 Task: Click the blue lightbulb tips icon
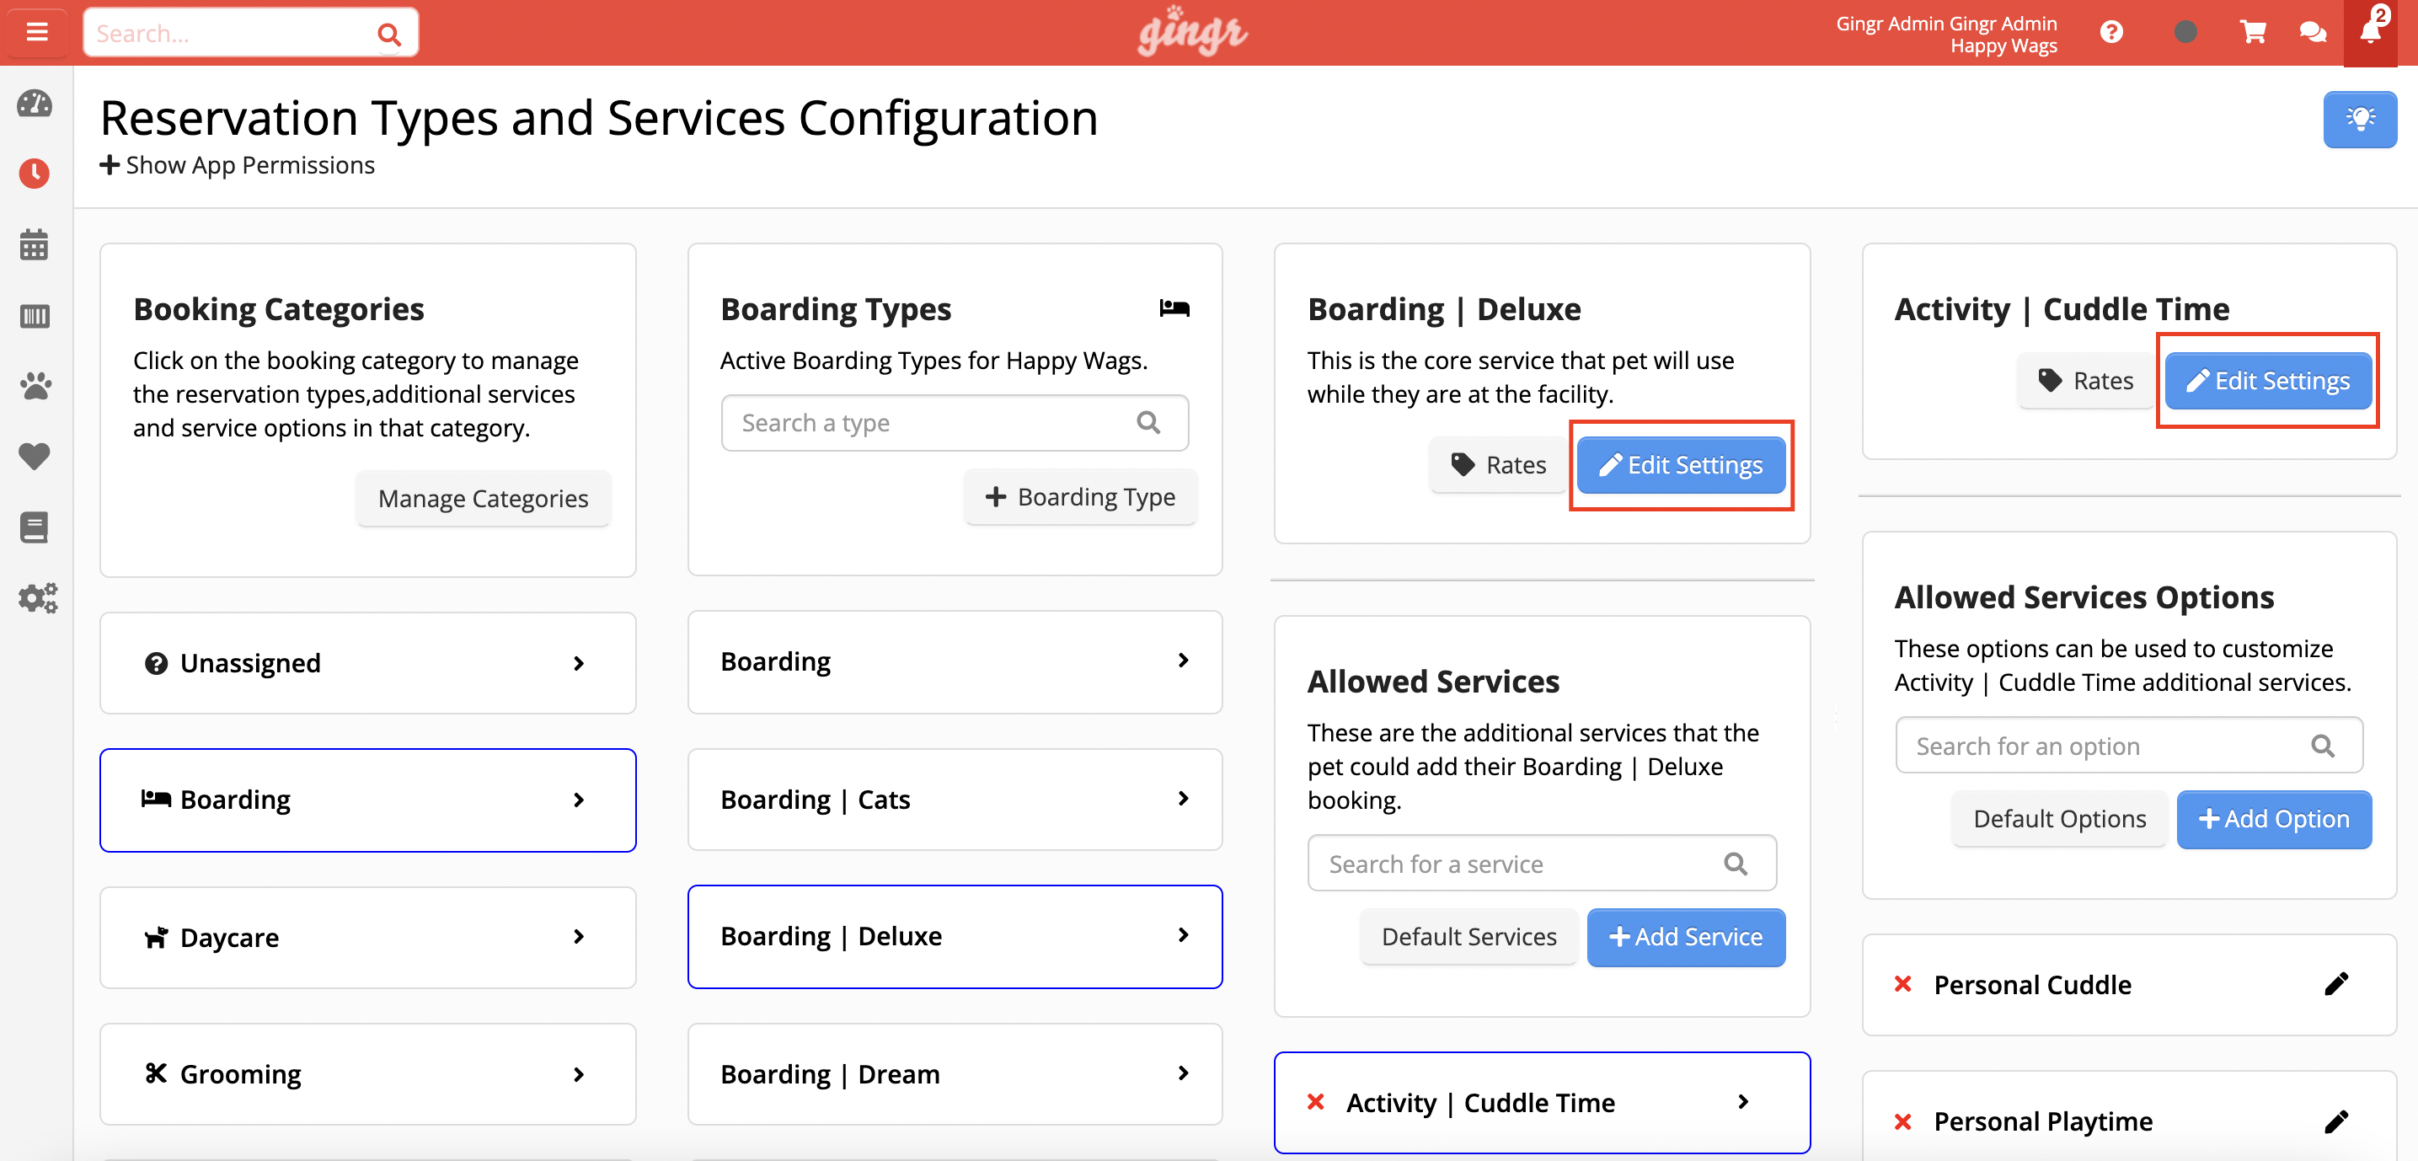pos(2362,118)
